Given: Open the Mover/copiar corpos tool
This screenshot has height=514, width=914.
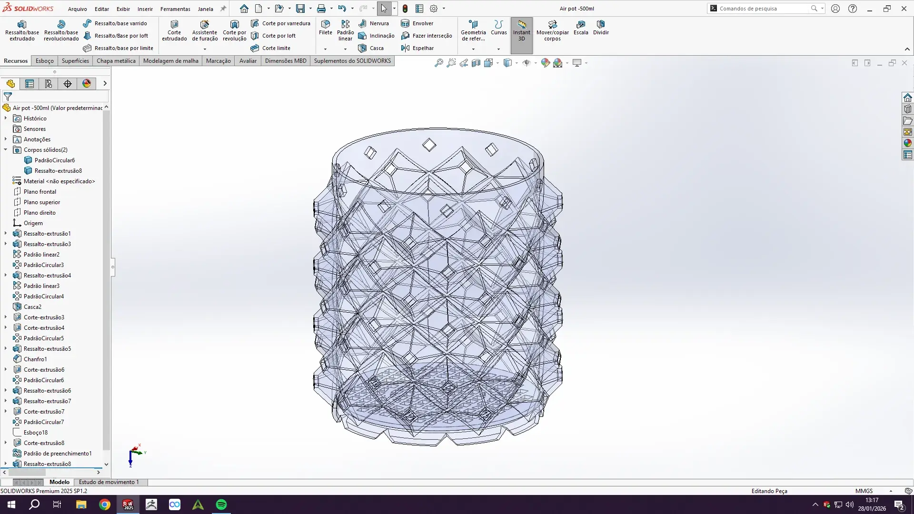Looking at the screenshot, I should [x=552, y=30].
